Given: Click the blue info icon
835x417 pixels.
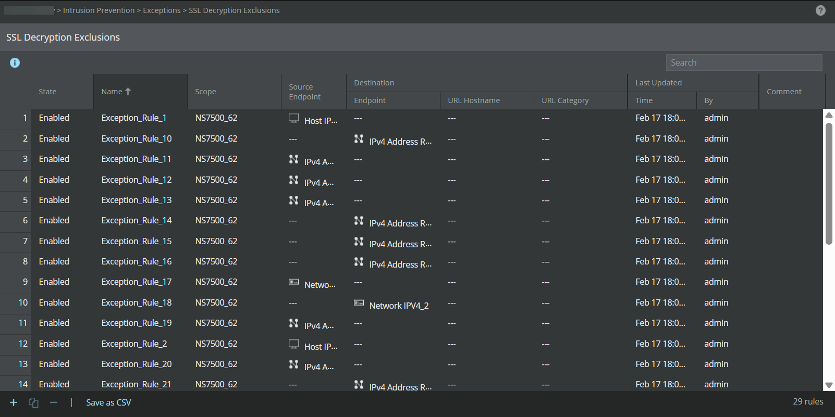Looking at the screenshot, I should pos(15,62).
